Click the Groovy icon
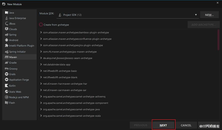This screenshot has height=130, width=222. coord(6,69)
